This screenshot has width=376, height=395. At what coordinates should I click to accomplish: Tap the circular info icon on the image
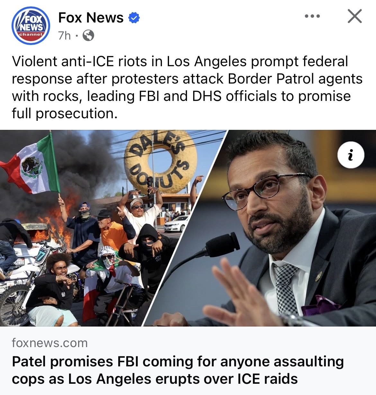pyautogui.click(x=351, y=155)
